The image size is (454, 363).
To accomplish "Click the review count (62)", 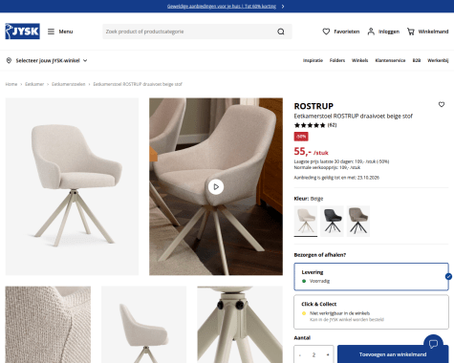I will tap(332, 125).
